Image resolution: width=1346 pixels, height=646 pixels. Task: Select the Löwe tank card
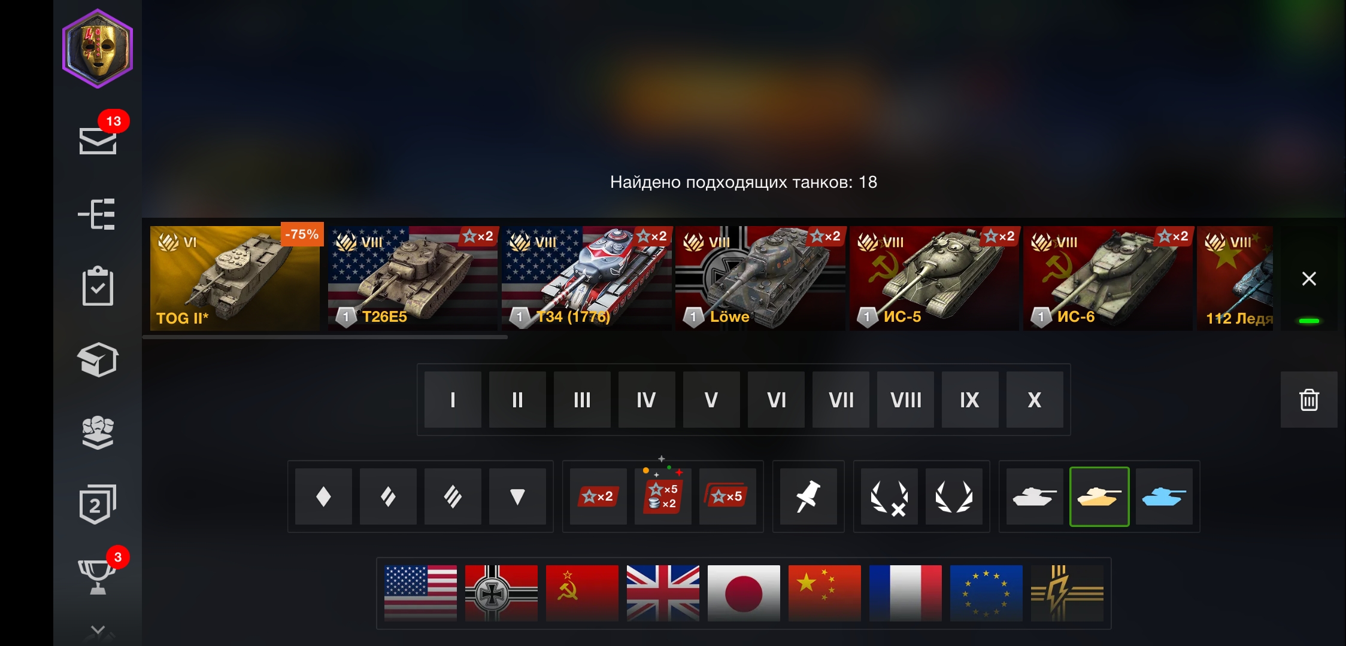pyautogui.click(x=760, y=278)
